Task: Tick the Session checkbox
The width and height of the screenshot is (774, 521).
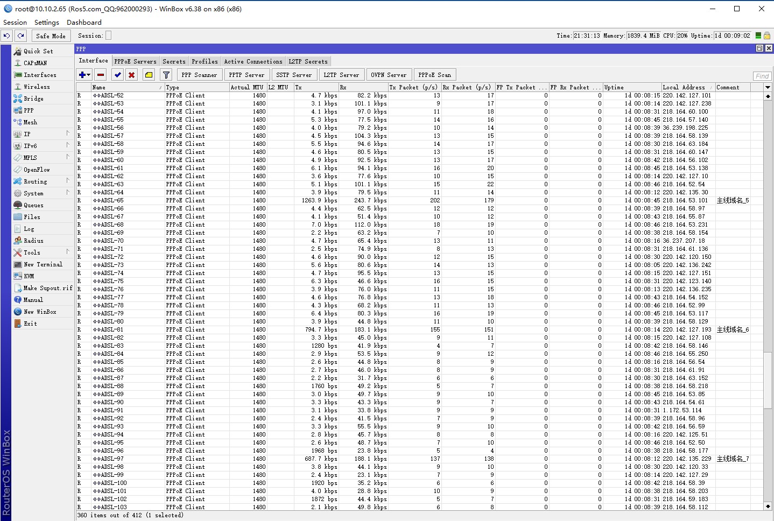Action: click(108, 36)
